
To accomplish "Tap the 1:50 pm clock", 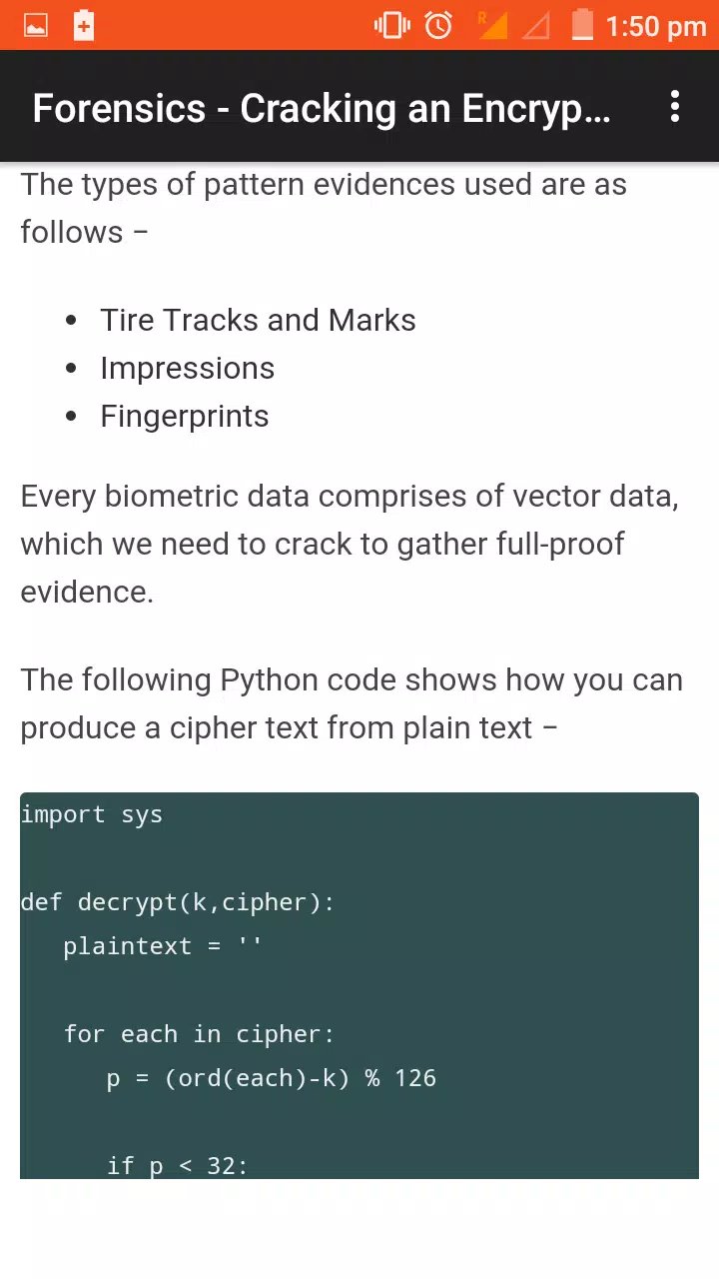I will click(656, 27).
